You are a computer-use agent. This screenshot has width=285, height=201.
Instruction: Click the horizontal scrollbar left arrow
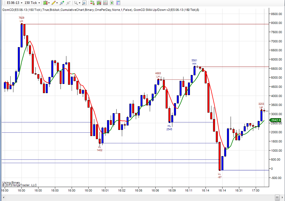point(4,197)
